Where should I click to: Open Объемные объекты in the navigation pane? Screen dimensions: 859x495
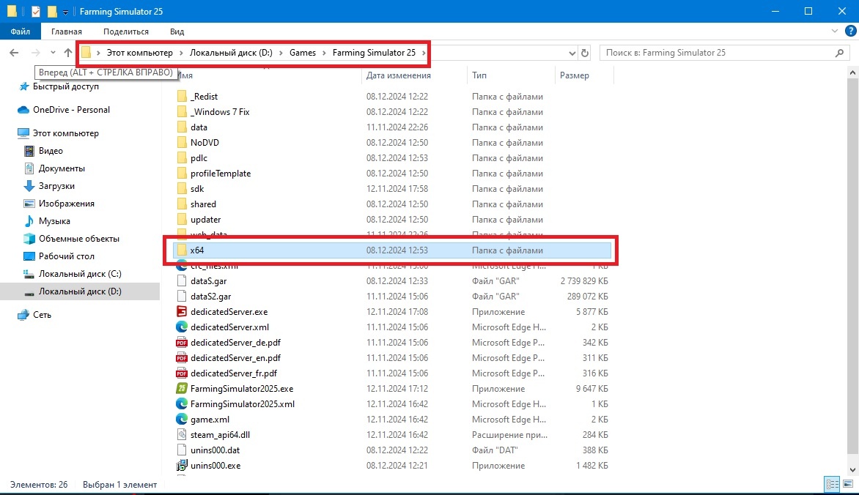[79, 238]
